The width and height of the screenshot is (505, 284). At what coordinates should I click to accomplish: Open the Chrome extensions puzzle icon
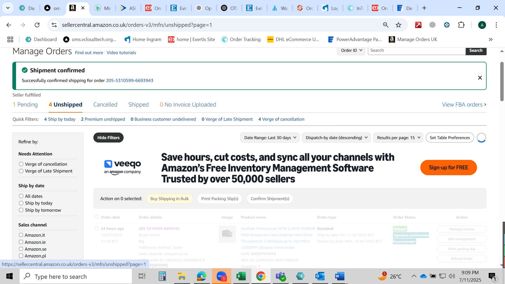(x=461, y=25)
